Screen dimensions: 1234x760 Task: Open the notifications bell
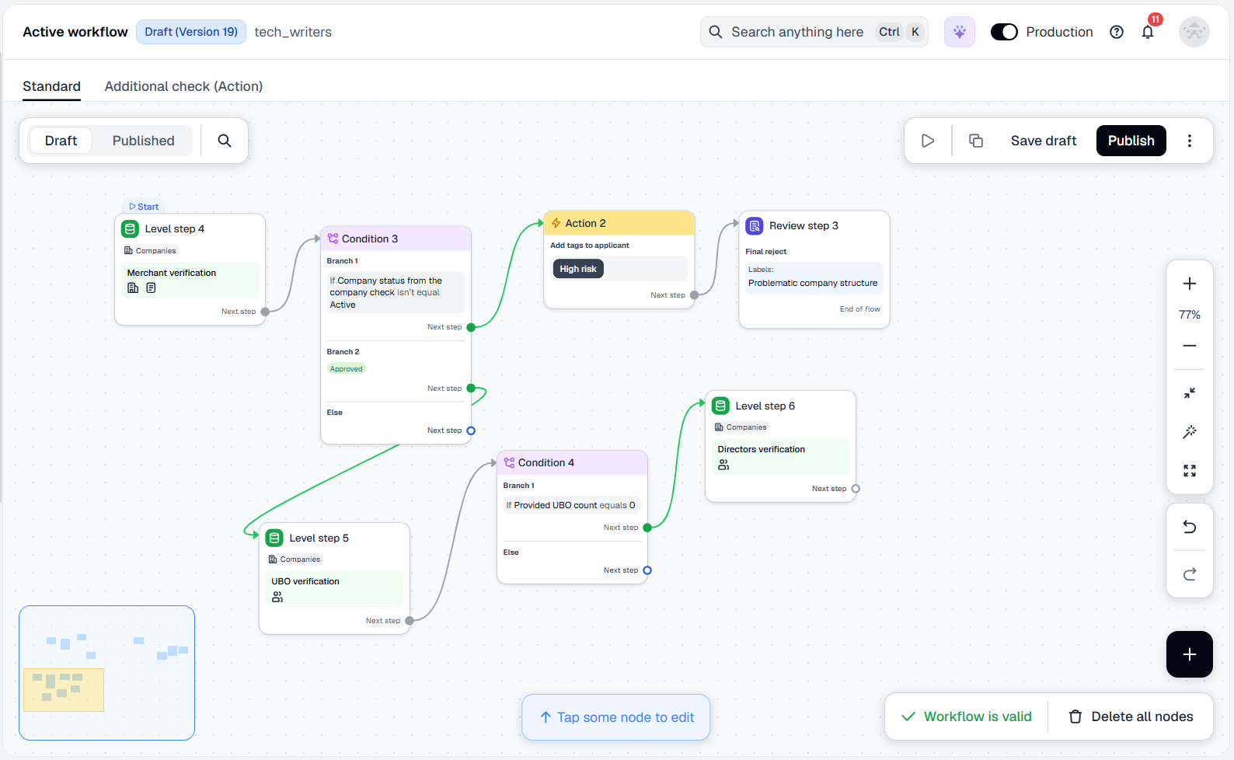(x=1148, y=32)
